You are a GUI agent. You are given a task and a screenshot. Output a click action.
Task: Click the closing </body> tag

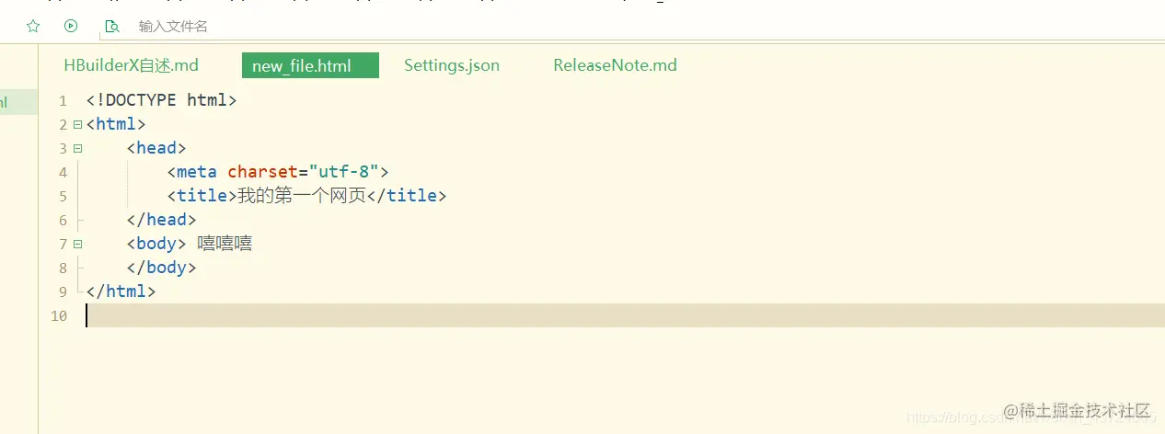pos(161,268)
